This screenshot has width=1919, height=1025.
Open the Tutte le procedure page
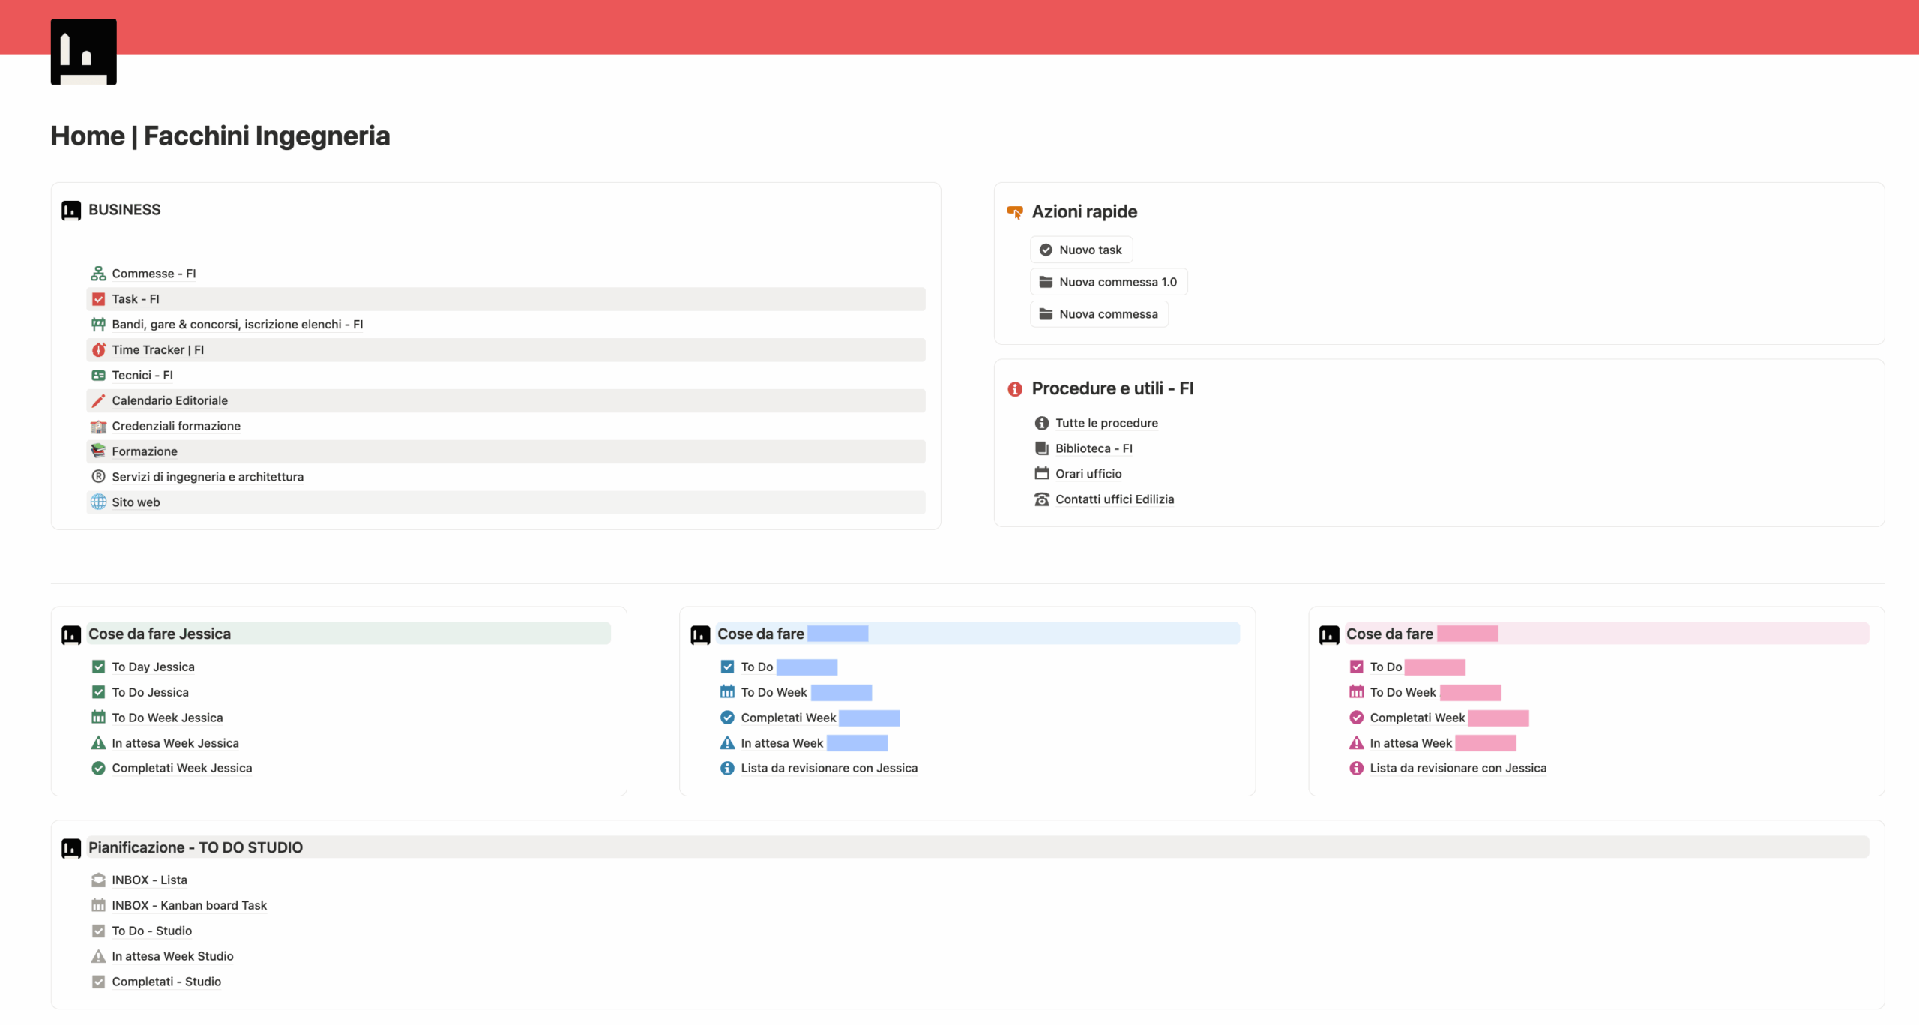1106,424
